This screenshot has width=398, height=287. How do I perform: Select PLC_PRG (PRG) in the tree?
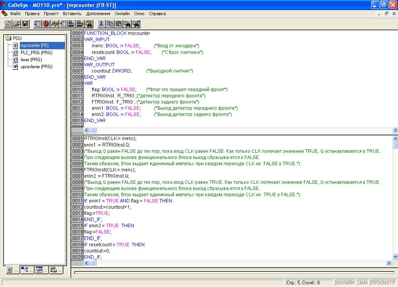click(36, 53)
